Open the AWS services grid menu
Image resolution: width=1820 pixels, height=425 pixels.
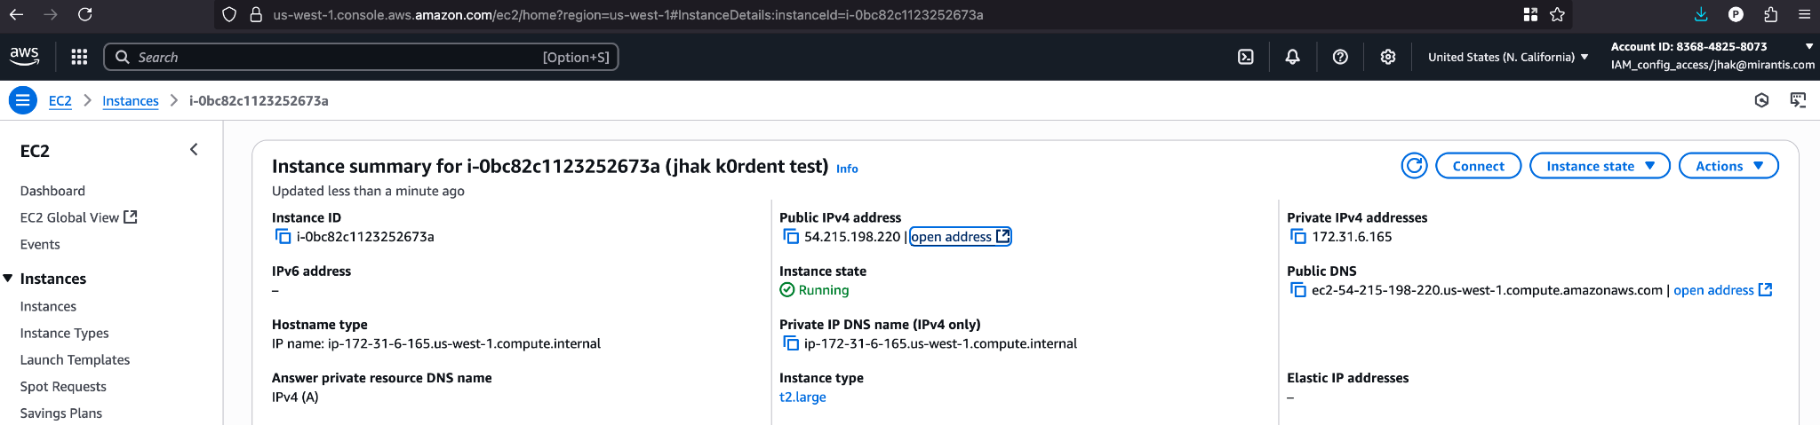[x=79, y=57]
